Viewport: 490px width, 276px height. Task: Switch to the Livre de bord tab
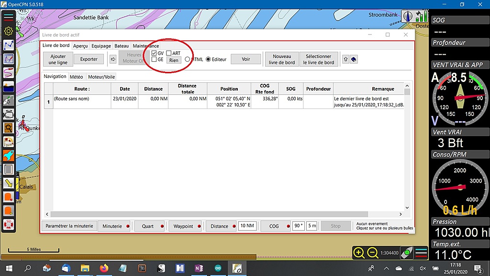tap(56, 46)
